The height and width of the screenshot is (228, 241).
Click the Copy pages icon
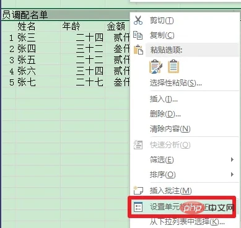(138, 35)
